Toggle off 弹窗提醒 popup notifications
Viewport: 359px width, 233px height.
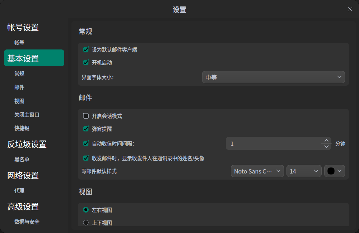(x=86, y=129)
